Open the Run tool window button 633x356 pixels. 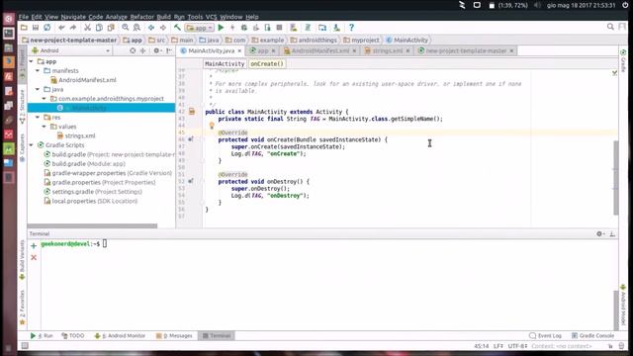(42, 335)
